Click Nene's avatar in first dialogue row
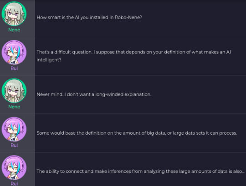 point(14,14)
